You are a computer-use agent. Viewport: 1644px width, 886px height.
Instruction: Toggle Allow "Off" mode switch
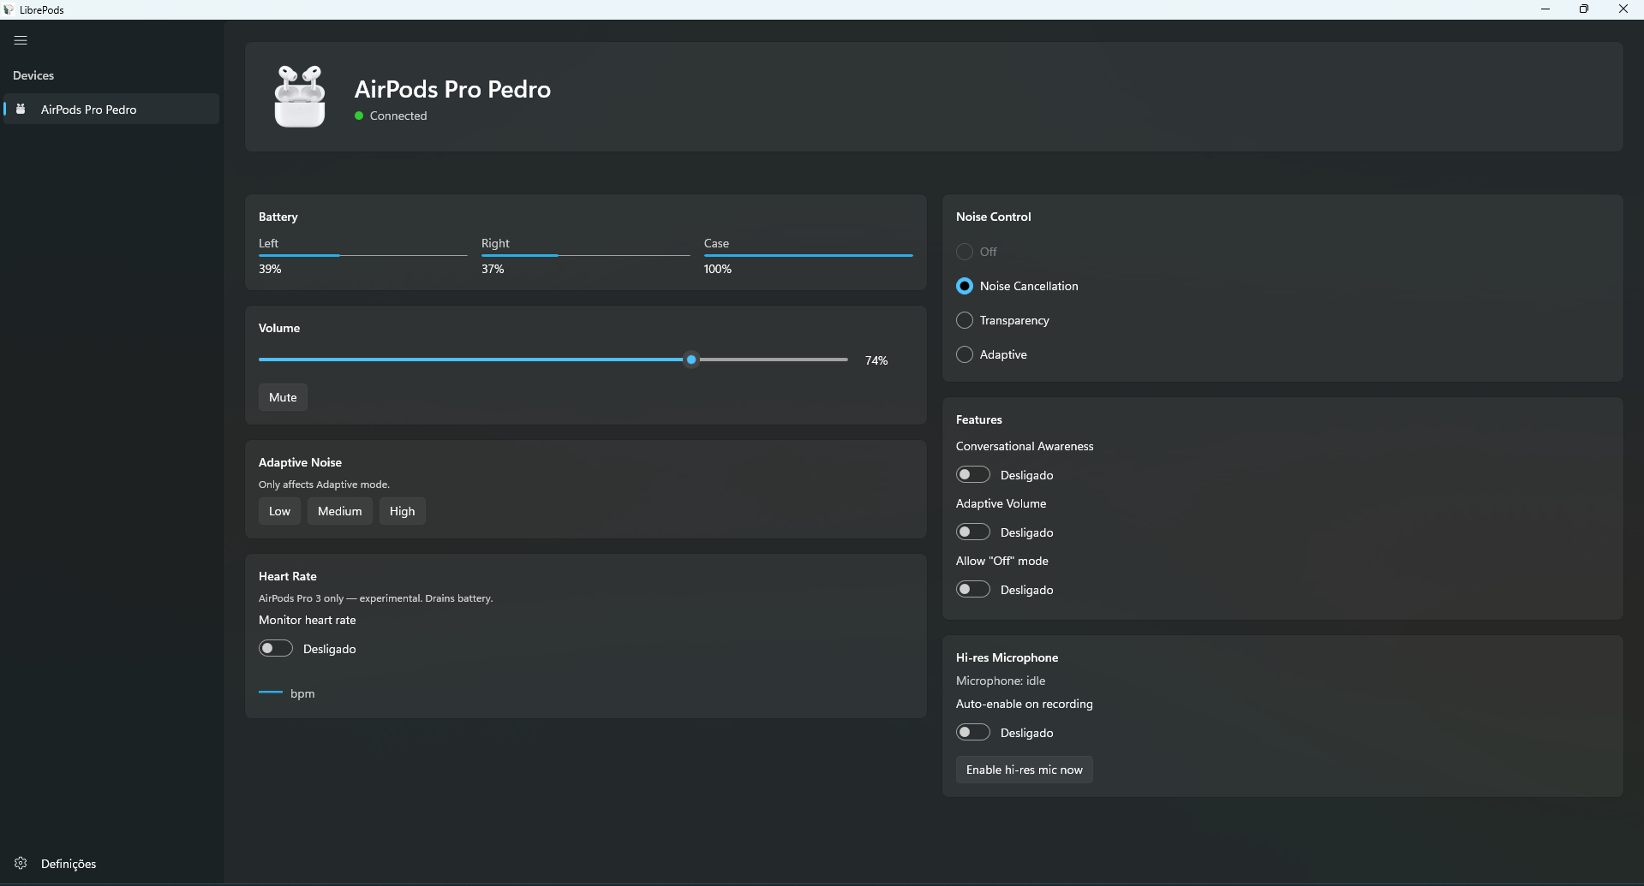(x=973, y=589)
